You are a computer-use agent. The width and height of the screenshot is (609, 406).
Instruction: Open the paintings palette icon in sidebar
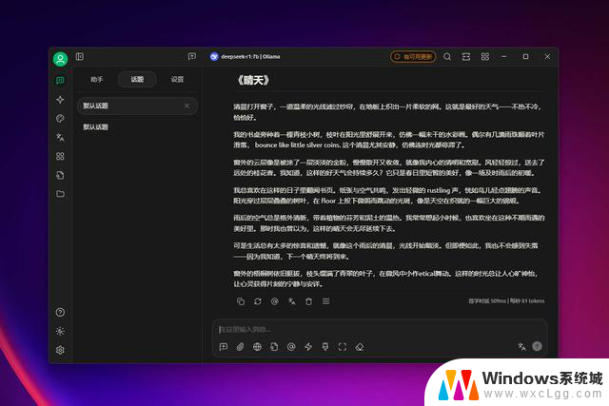click(60, 119)
